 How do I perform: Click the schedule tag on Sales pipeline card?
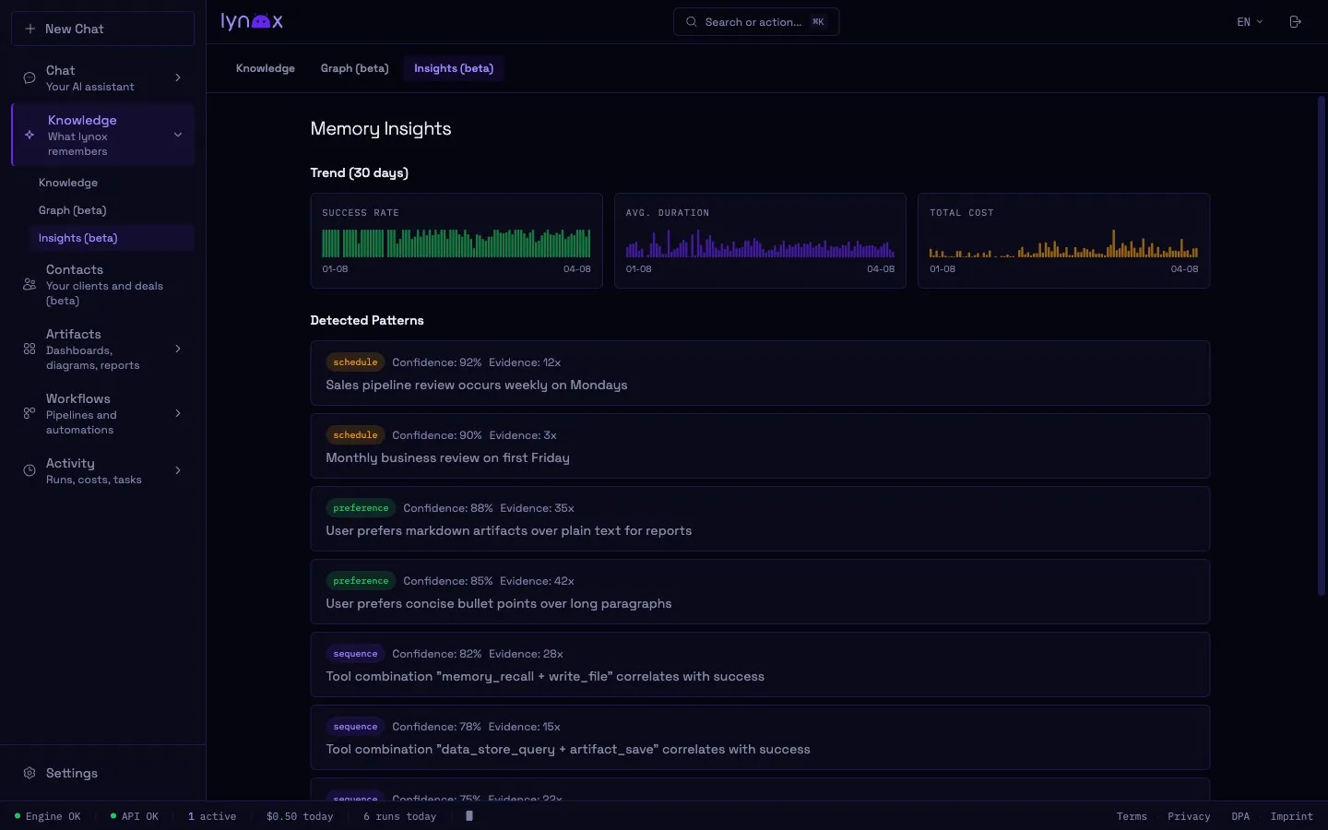pyautogui.click(x=355, y=362)
